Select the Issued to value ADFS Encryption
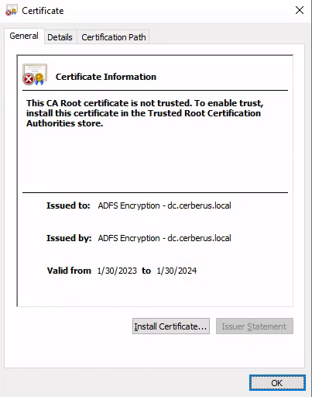 click(129, 205)
